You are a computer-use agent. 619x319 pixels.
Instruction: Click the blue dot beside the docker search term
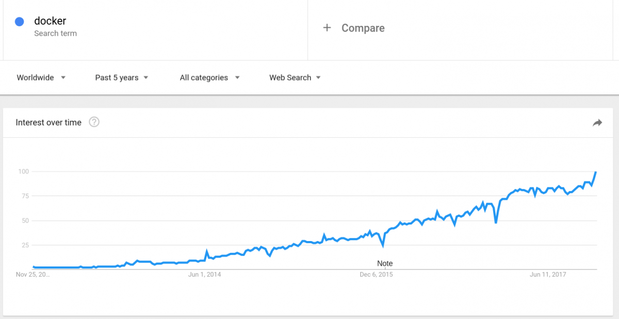20,21
